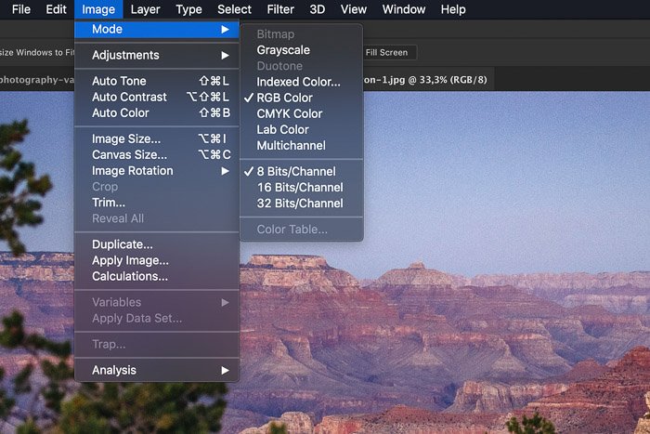Select Lab Color mode
The image size is (650, 434).
click(x=282, y=129)
